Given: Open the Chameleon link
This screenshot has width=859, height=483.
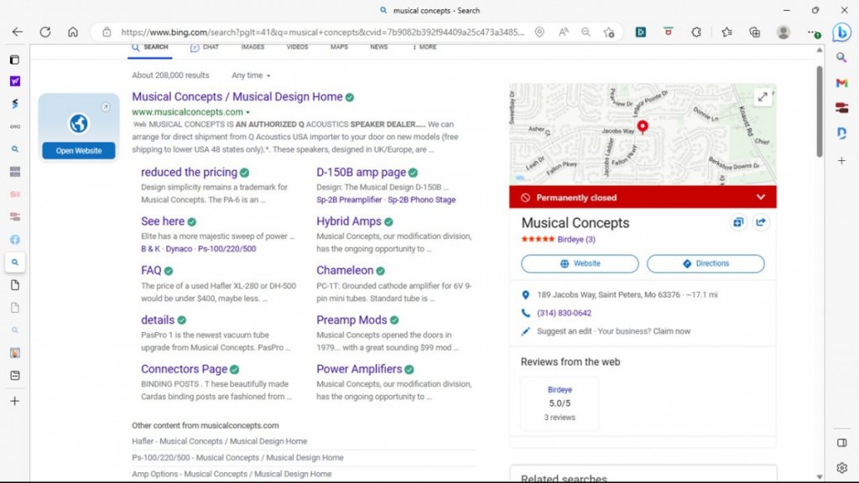Looking at the screenshot, I should coord(345,271).
